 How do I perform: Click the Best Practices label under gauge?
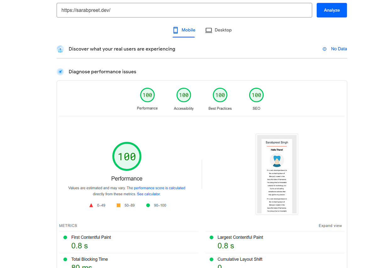[220, 108]
